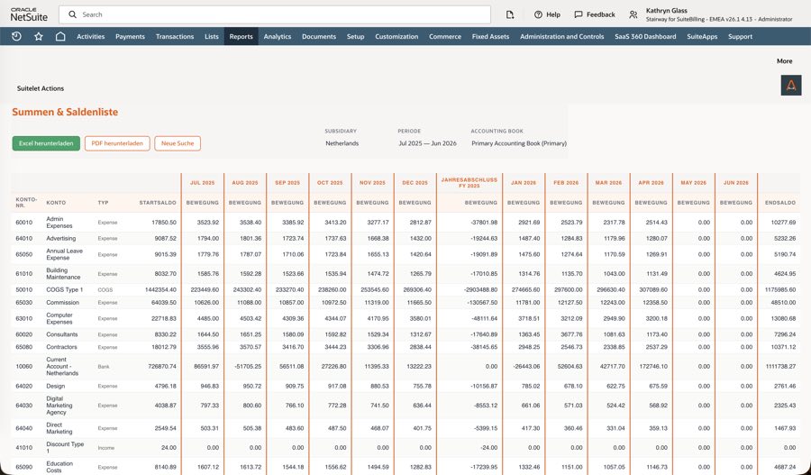Click the Feedback speech bubble icon
Image resolution: width=811 pixels, height=475 pixels.
point(579,14)
